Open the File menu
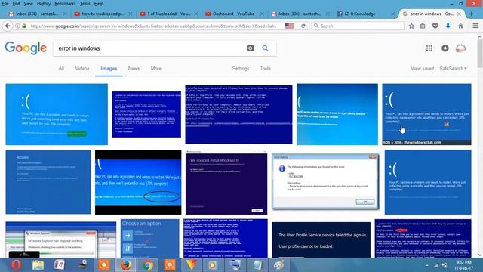 point(5,4)
